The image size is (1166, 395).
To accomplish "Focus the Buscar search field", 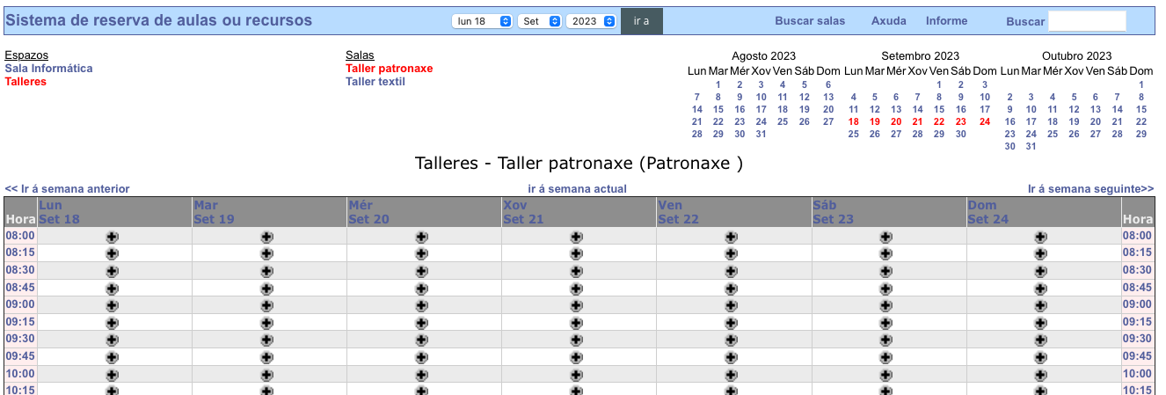I will (1087, 21).
